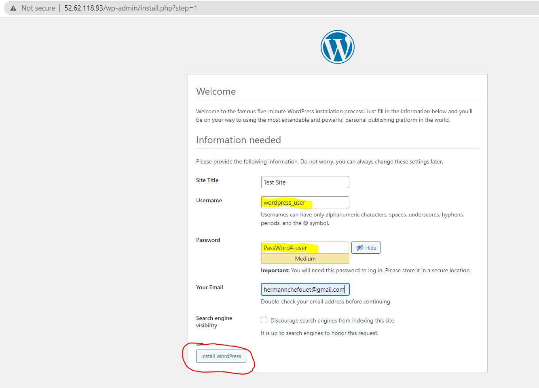Click the 'Important:' password notice text

pos(366,270)
